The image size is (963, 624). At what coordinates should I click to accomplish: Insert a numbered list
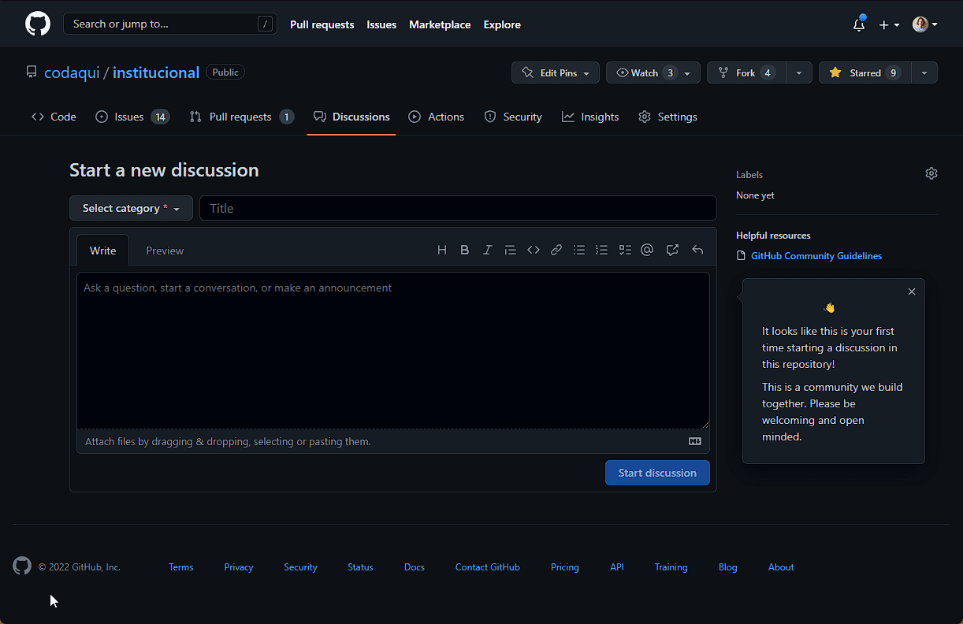[x=602, y=250]
